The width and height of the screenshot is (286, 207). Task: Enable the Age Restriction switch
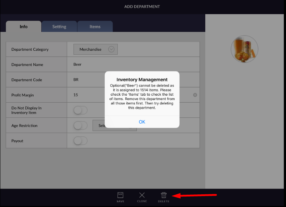[x=80, y=125]
